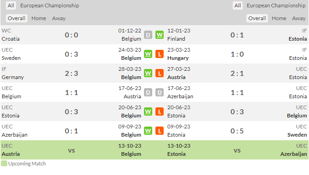This screenshot has width=309, height=175.
Task: Select the right European Championship filter
Action: click(x=276, y=5)
